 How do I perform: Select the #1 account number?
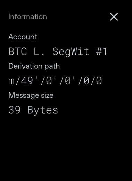[101, 52]
